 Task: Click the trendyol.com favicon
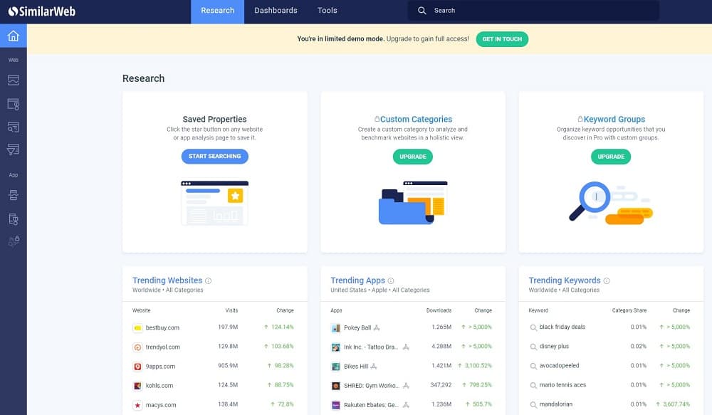[137, 347]
